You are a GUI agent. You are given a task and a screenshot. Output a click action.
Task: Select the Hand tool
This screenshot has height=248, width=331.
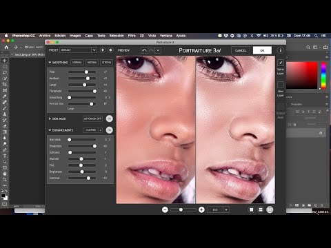(4, 174)
